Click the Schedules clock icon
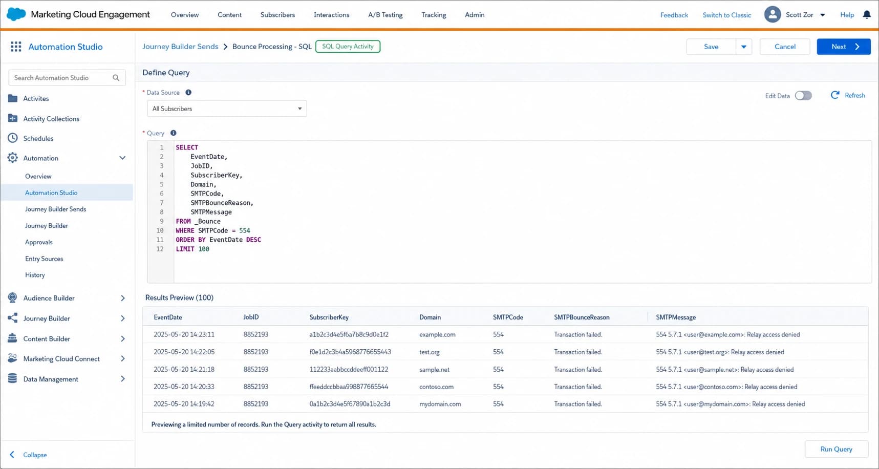 coord(13,138)
